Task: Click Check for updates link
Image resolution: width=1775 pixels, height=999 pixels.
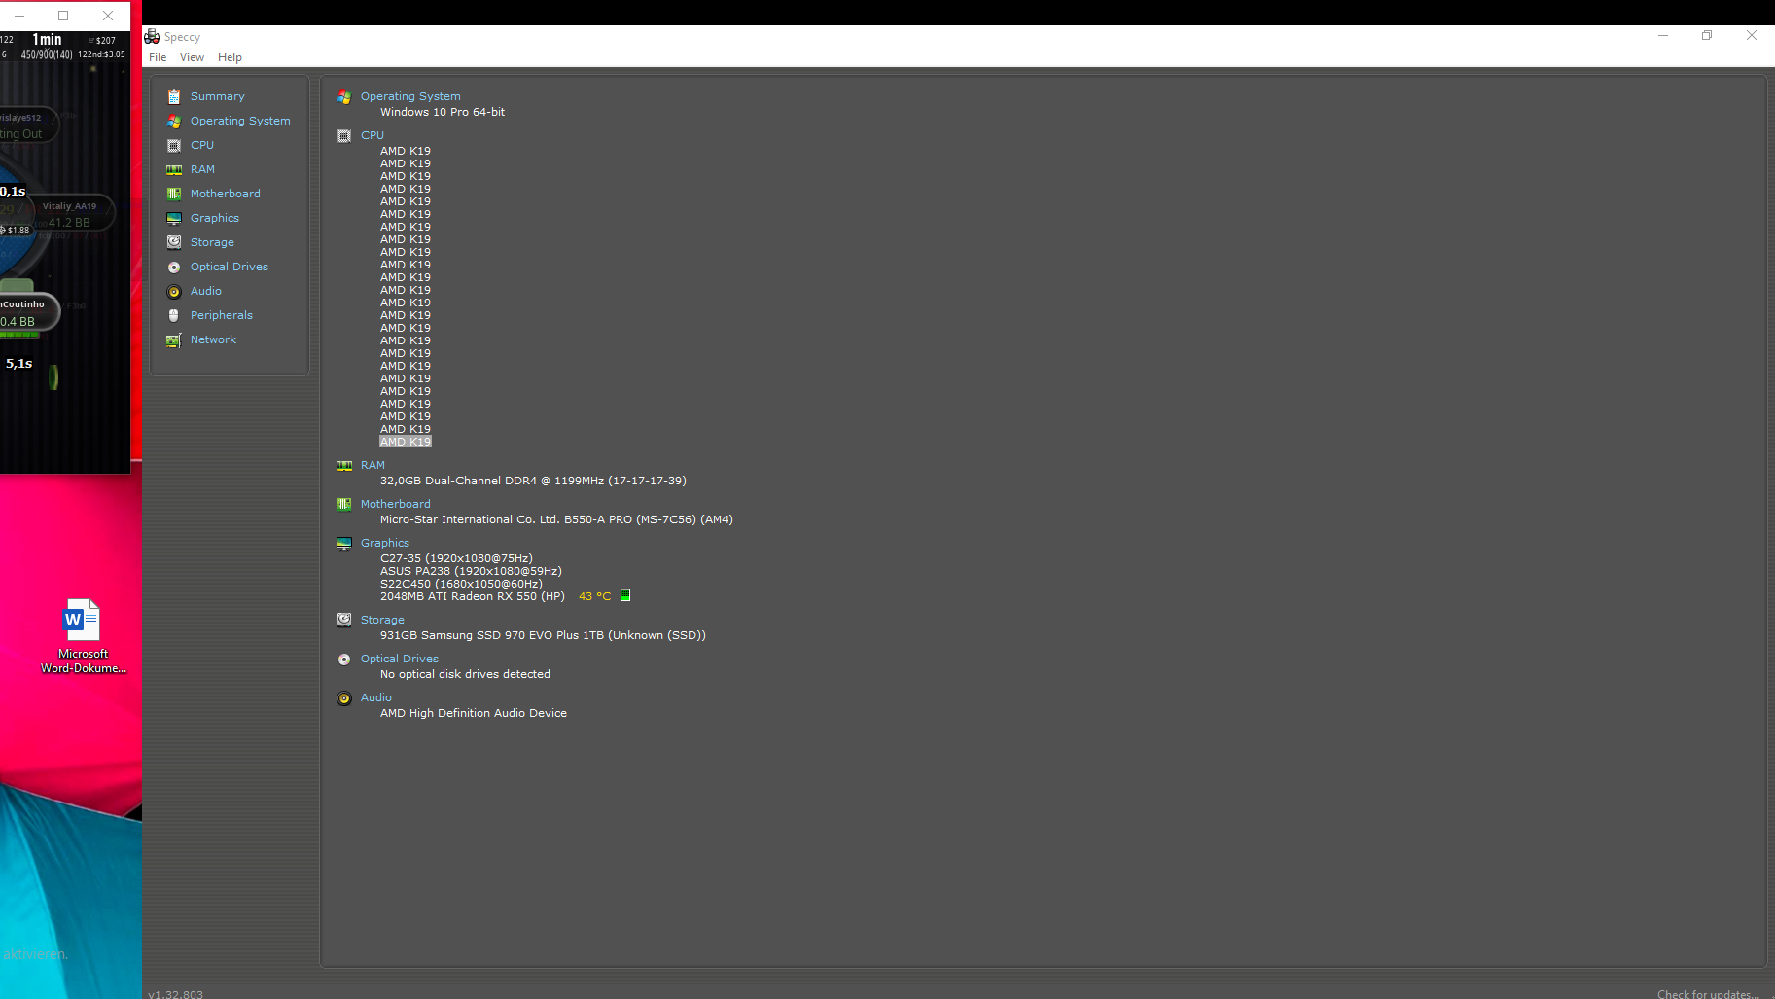Action: pos(1708,994)
